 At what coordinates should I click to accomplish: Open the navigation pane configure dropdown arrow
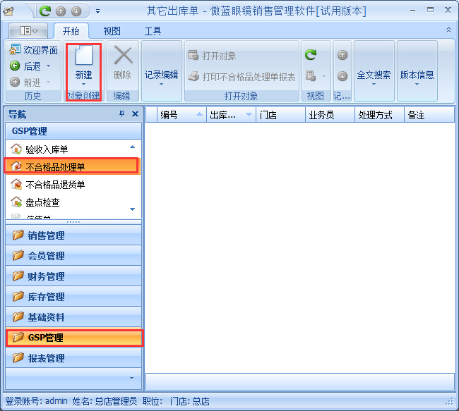[132, 379]
